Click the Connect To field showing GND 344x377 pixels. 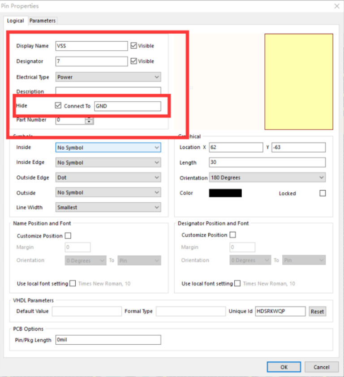(128, 106)
